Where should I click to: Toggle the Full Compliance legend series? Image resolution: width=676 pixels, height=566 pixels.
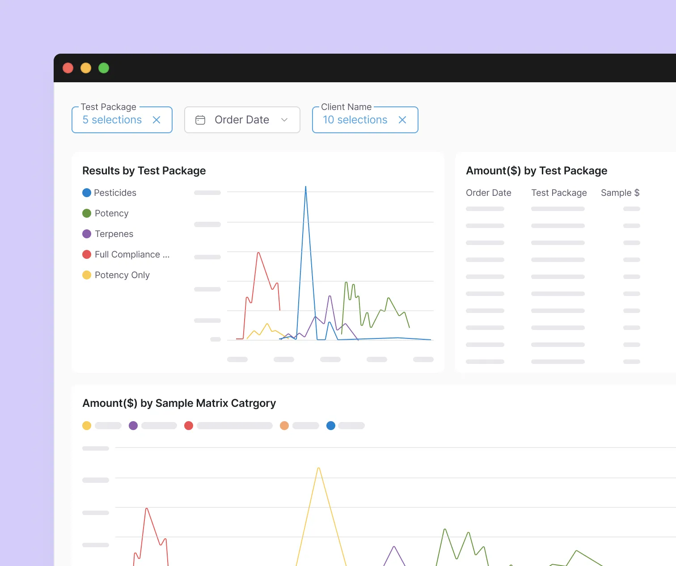126,254
